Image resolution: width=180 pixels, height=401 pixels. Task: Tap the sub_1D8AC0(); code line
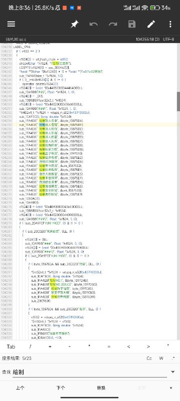pos(29,198)
